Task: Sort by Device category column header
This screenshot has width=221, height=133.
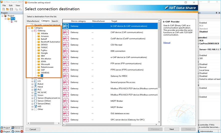Action: (78, 21)
